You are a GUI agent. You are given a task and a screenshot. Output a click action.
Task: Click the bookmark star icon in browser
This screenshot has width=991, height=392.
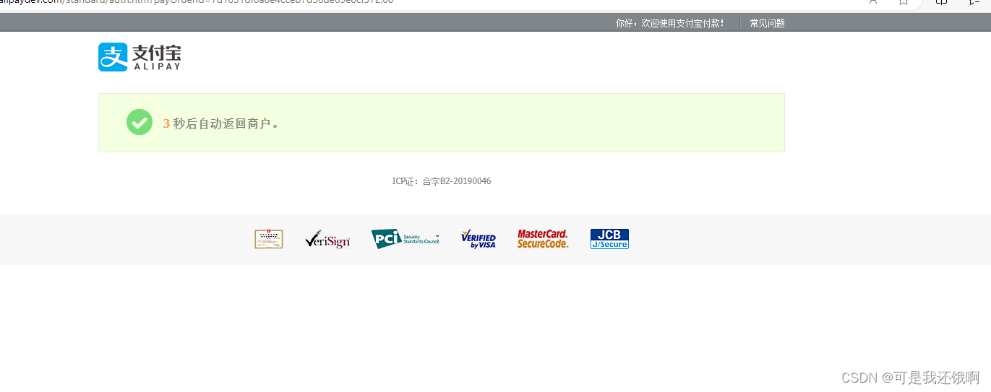click(x=904, y=2)
